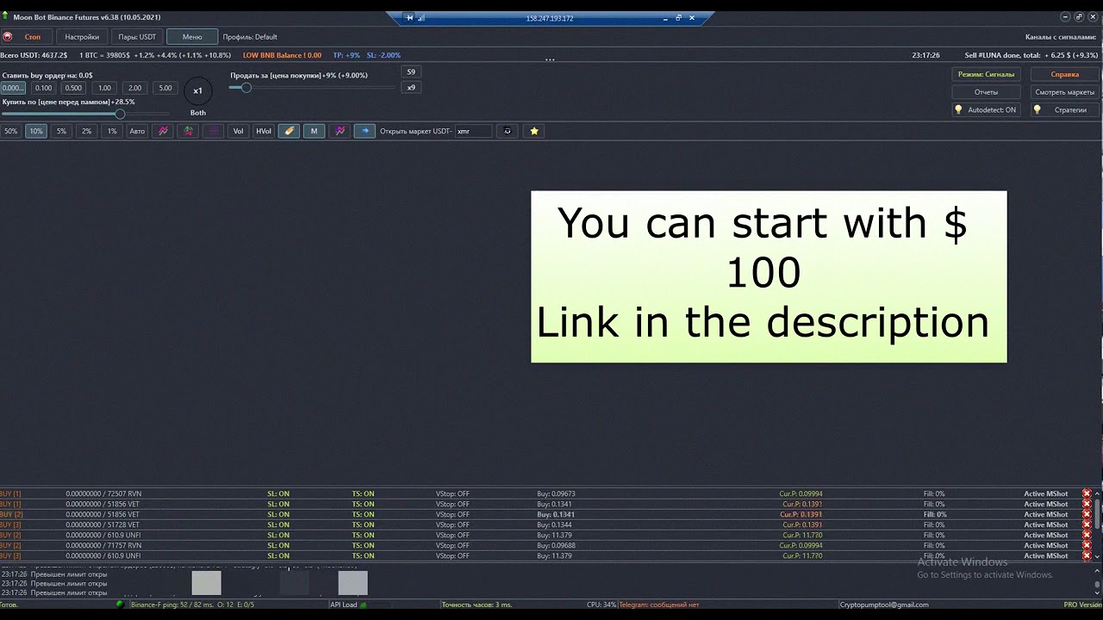Select 5.00 order size button
The width and height of the screenshot is (1103, 620).
coord(165,88)
